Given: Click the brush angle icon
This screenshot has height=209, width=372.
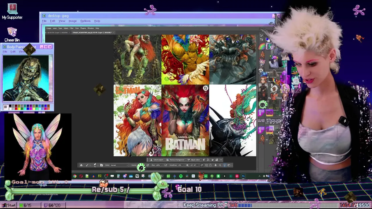Looking at the screenshot, I should 192,165.
